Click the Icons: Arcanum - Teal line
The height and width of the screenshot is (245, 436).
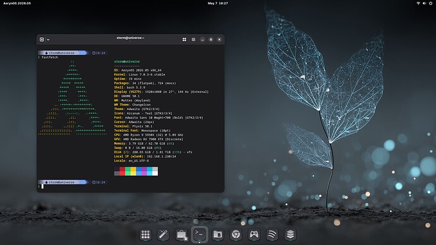click(143, 113)
